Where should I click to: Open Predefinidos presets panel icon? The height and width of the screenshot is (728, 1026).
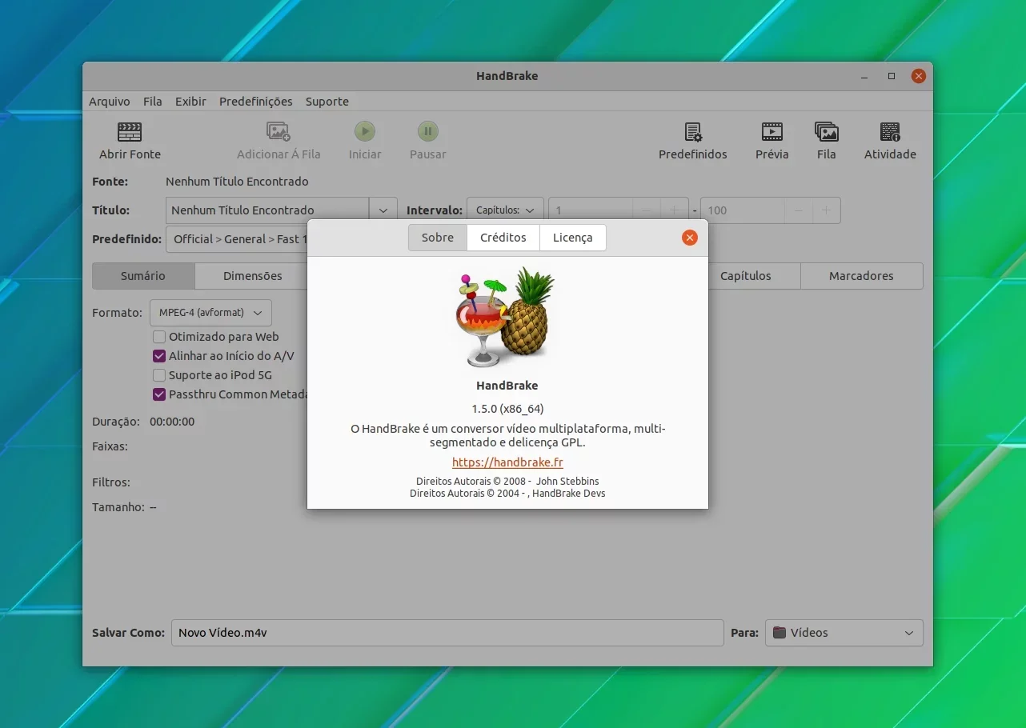click(x=693, y=132)
